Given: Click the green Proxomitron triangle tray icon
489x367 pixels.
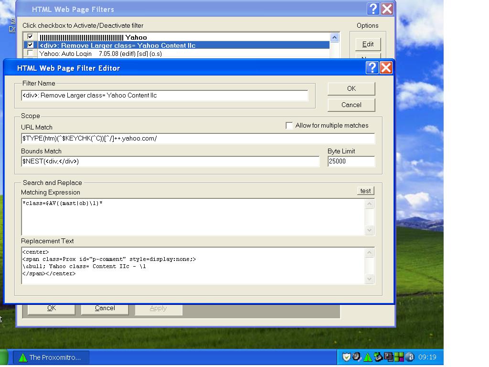Looking at the screenshot, I should coord(368,357).
